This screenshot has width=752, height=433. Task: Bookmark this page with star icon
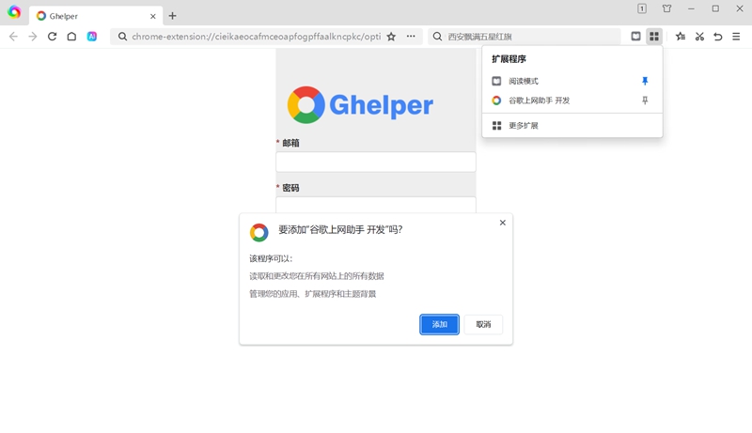[x=391, y=37]
